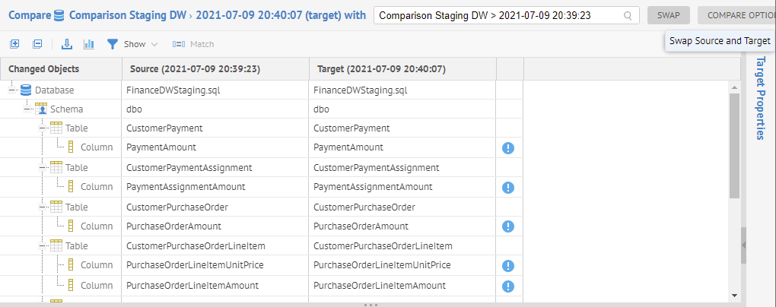Click the Expand All toolbar icon

(x=14, y=44)
